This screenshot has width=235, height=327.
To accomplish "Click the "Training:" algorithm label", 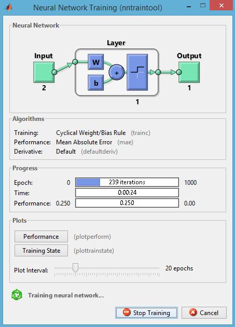I will pyautogui.click(x=26, y=133).
